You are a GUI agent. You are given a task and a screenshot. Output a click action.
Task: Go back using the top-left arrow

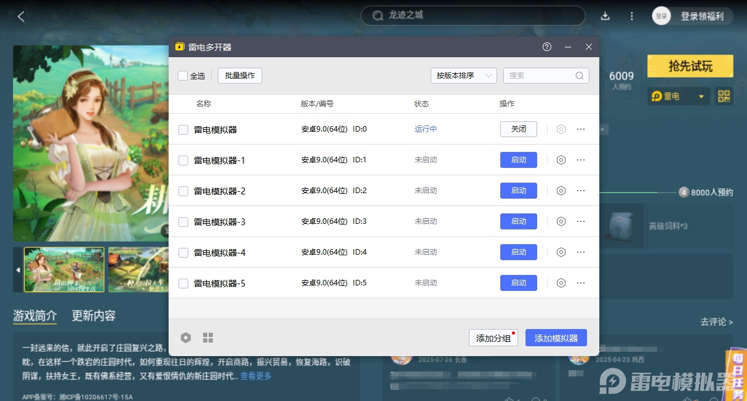21,17
